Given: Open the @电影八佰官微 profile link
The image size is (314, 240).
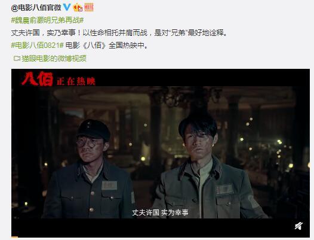Looking at the screenshot, I should (36, 8).
